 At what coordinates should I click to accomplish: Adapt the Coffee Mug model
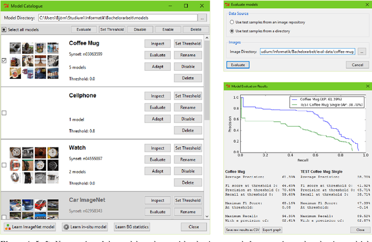pos(158,67)
